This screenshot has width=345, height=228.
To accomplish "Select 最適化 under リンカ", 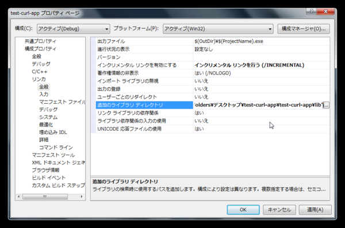I will [x=46, y=124].
